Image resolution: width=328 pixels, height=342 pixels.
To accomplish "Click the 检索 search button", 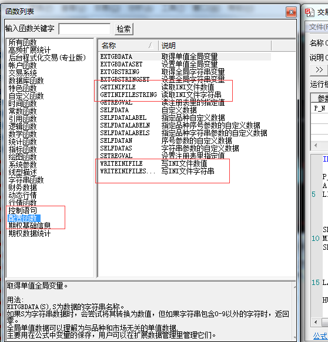I will point(124,29).
